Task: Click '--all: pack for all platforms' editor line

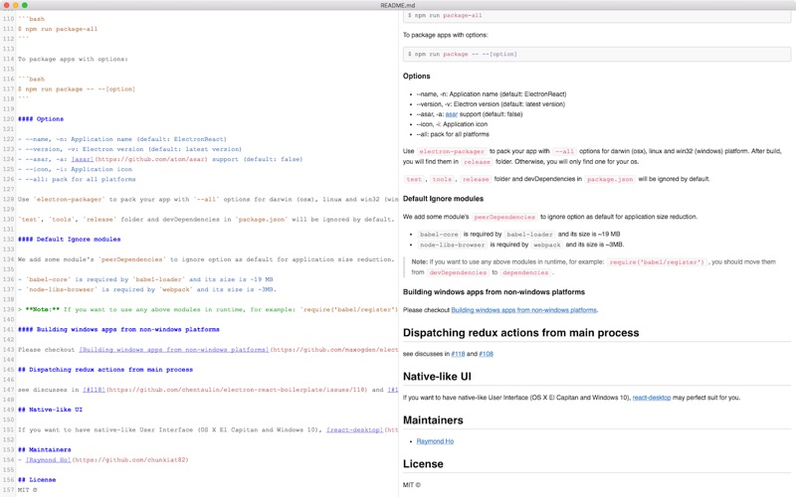Action: (77, 179)
